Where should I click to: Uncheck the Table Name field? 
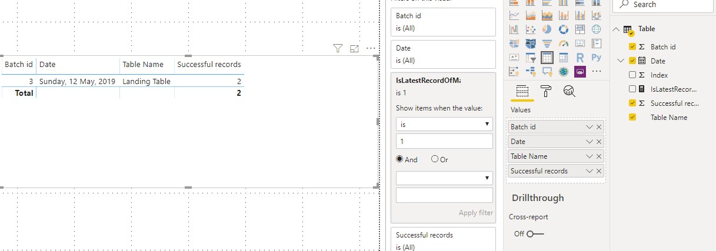point(632,117)
